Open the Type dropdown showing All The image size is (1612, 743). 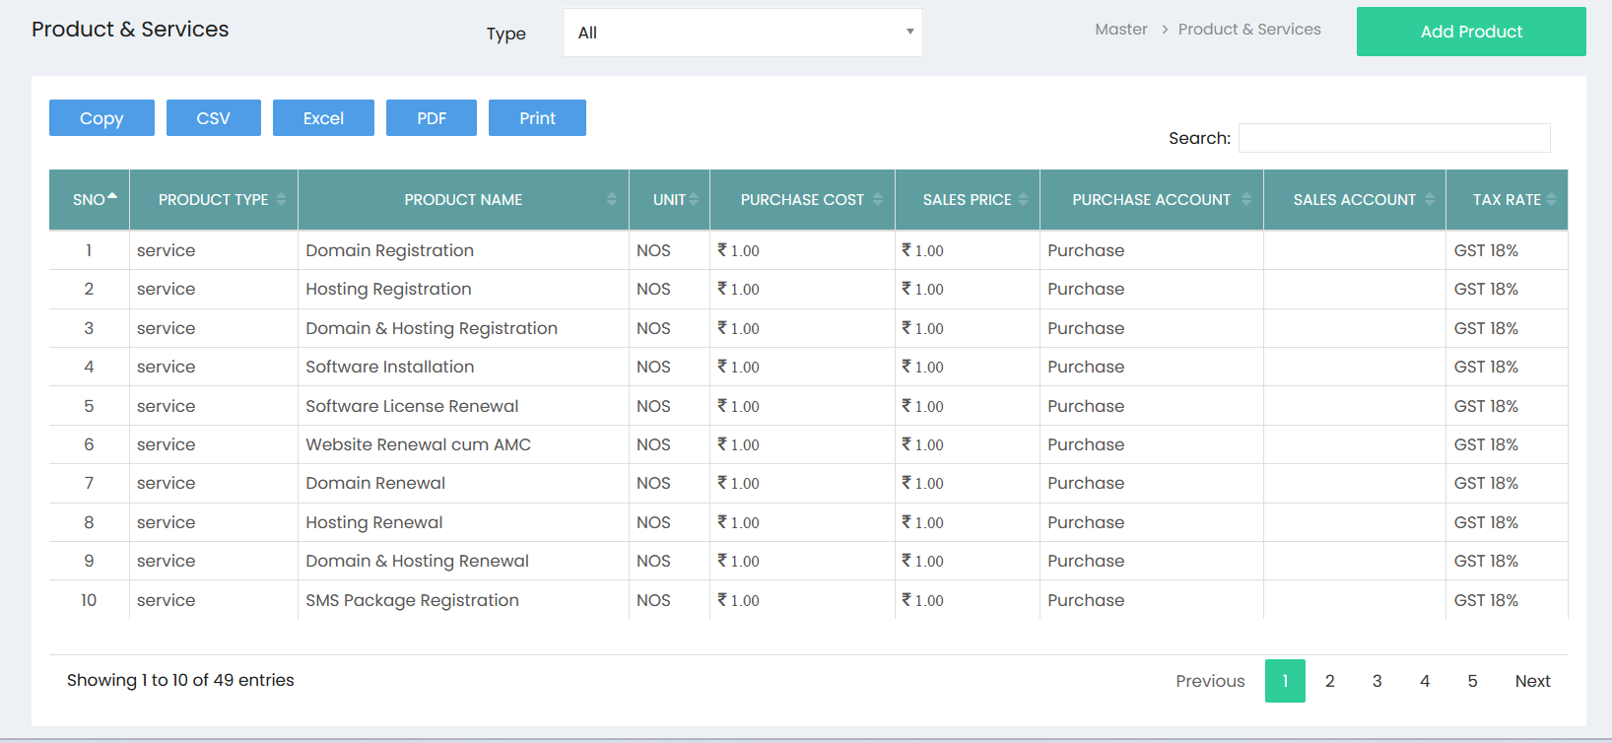(743, 33)
